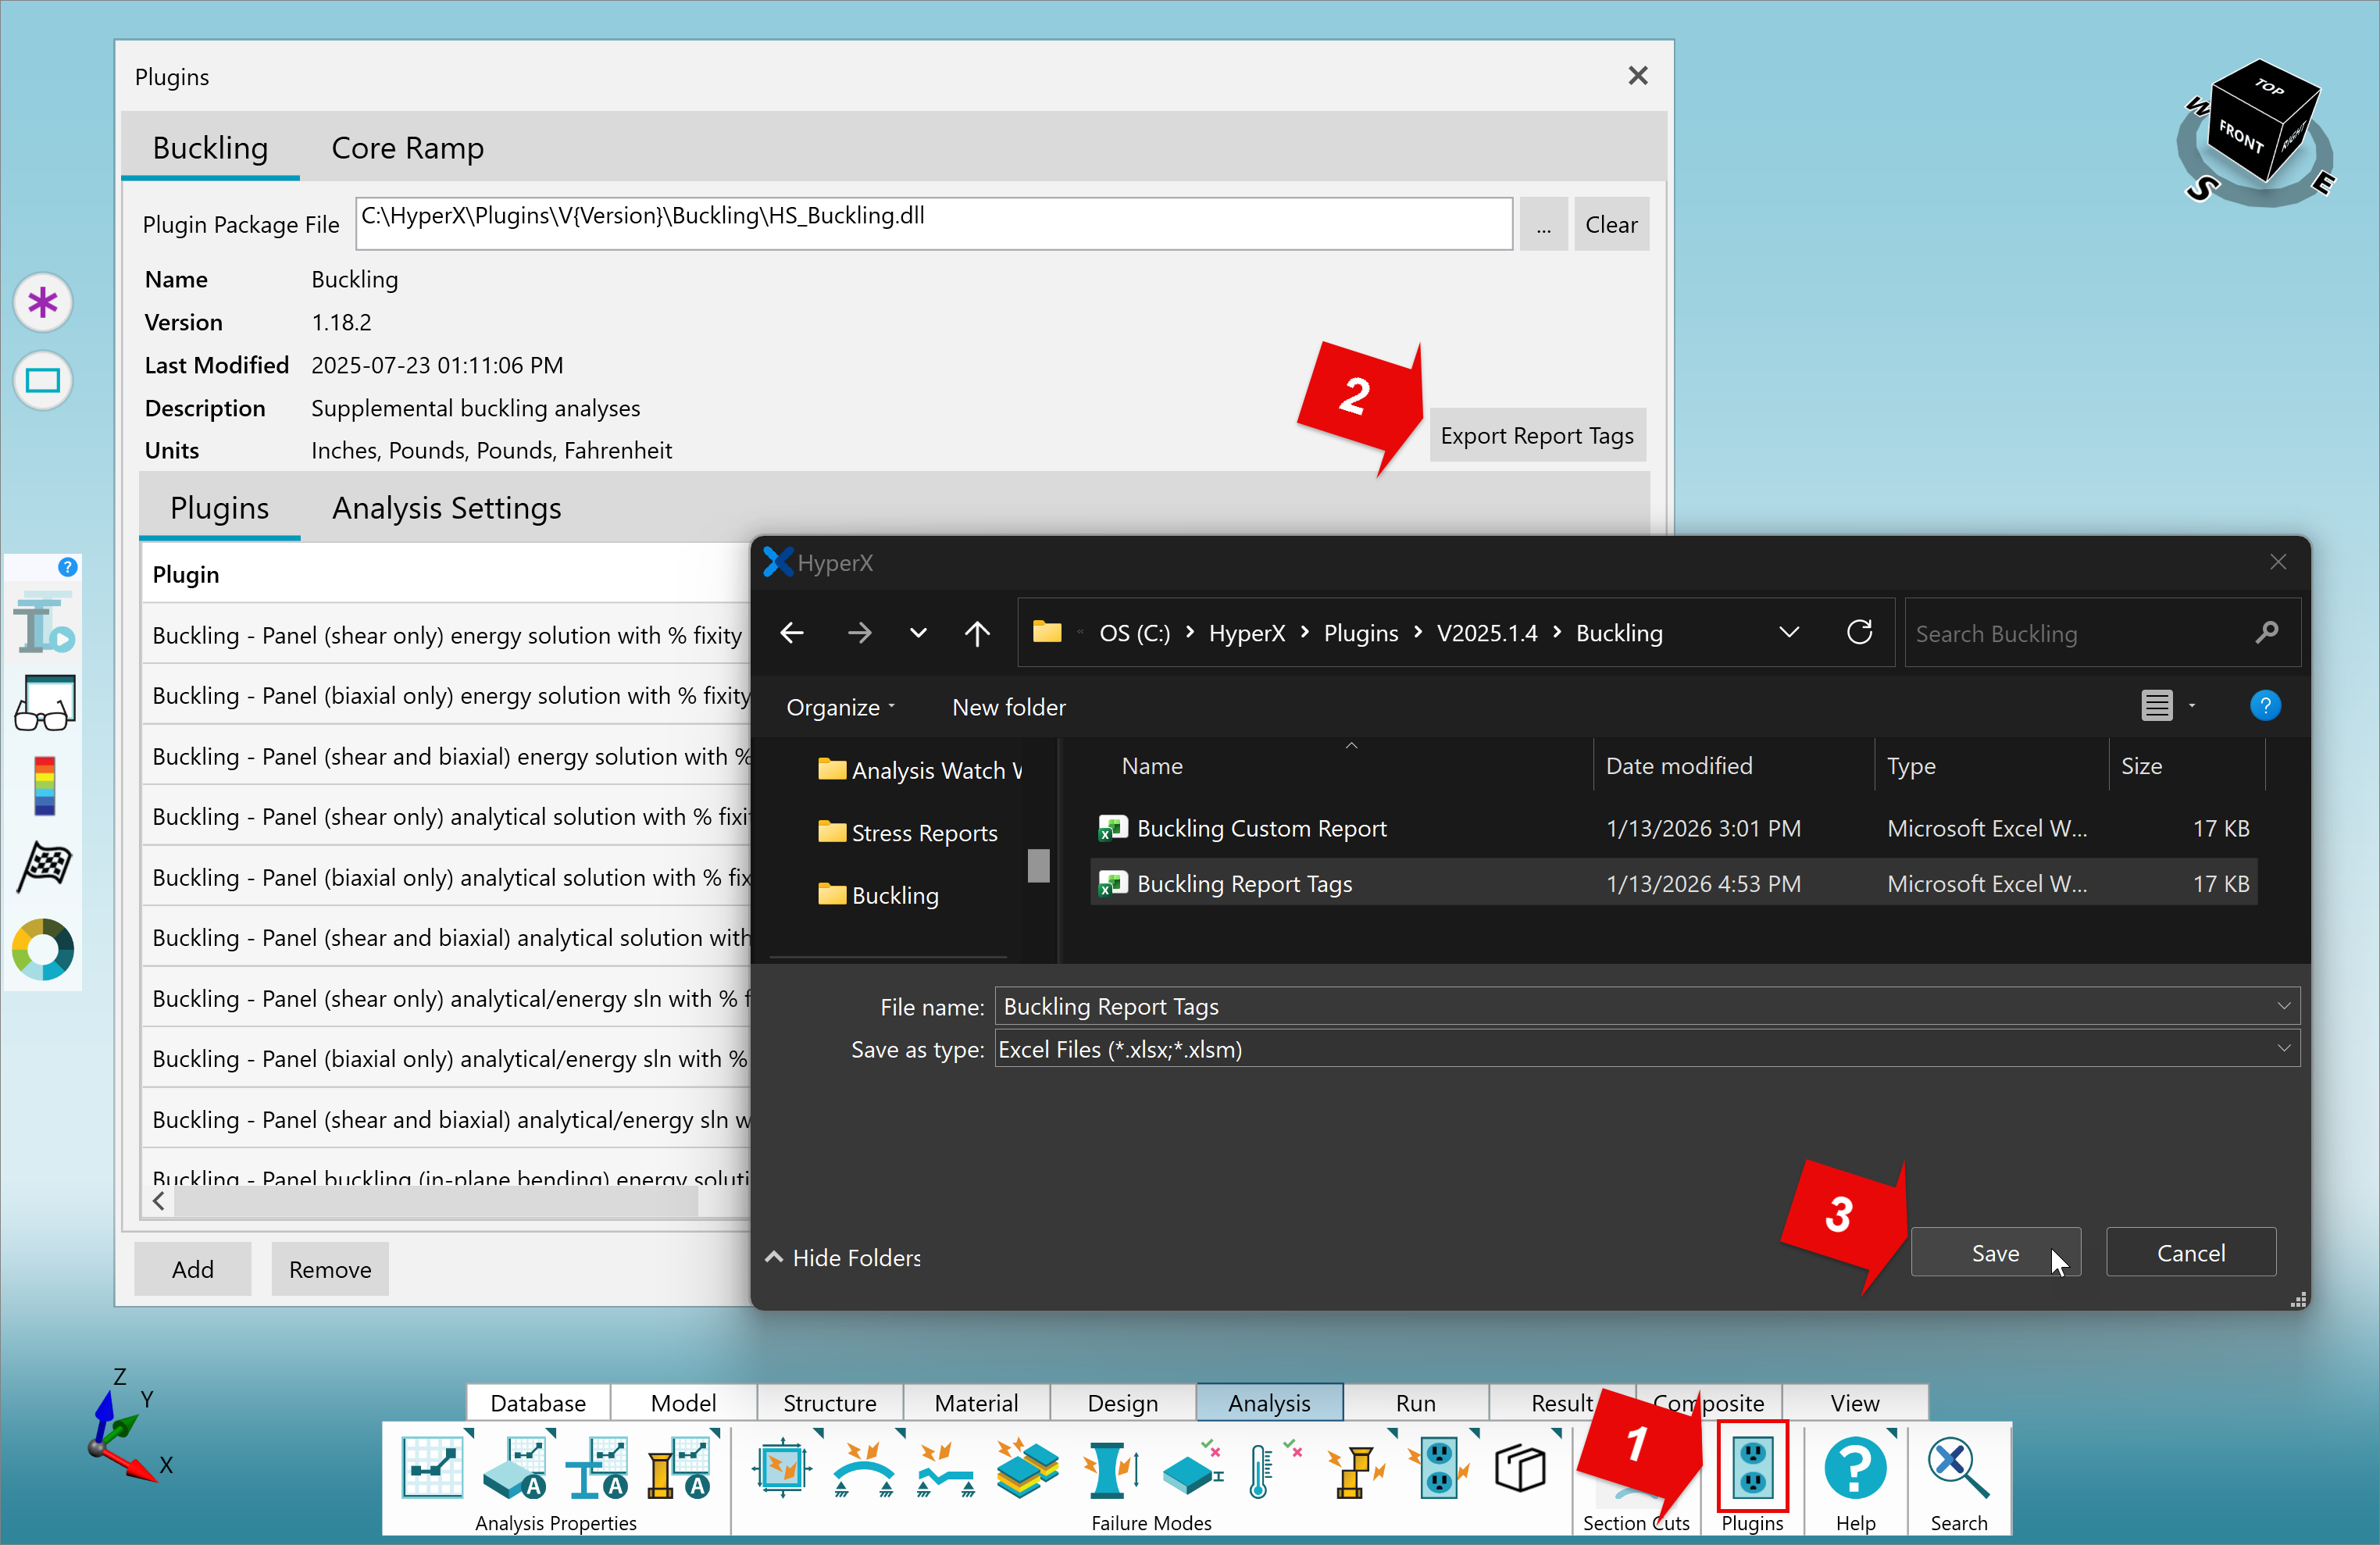Open save dialog help question icon
The height and width of the screenshot is (1545, 2380).
pos(2265,706)
